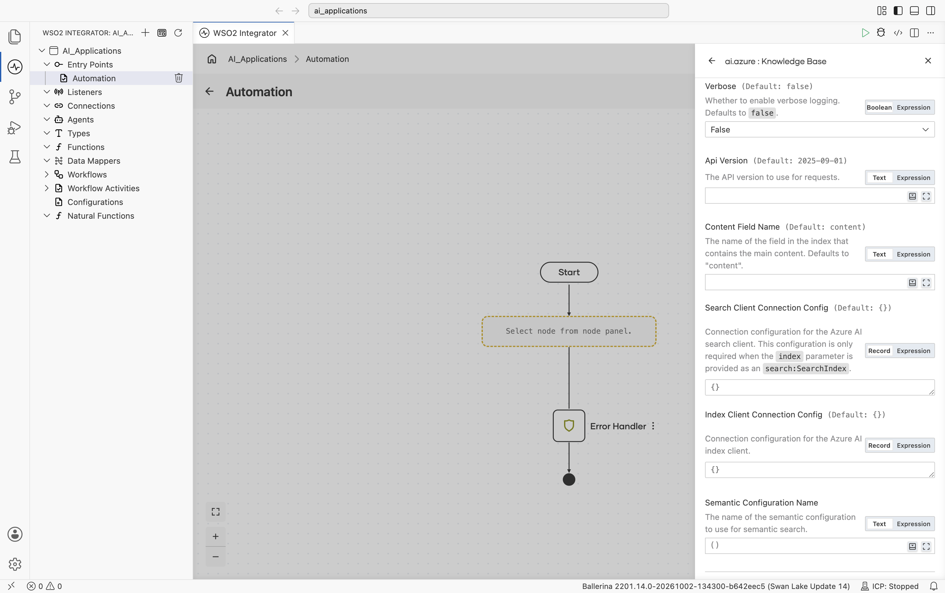Switch Verbose field to Expression mode

point(913,107)
